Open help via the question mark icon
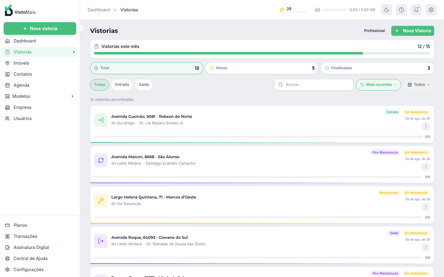 pos(401,10)
